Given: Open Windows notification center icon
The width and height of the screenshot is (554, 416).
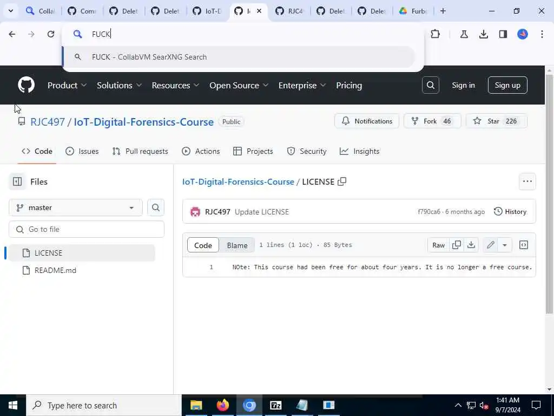Looking at the screenshot, I should pos(536,405).
